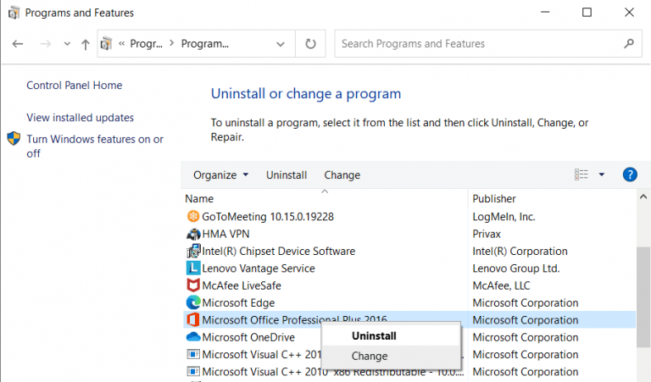Expand the Organize dropdown menu
The height and width of the screenshot is (382, 651).
tap(220, 175)
